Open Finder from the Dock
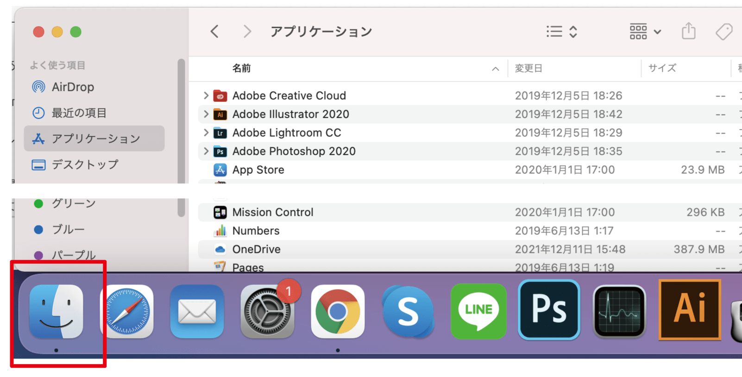Image resolution: width=742 pixels, height=377 pixels. click(56, 312)
